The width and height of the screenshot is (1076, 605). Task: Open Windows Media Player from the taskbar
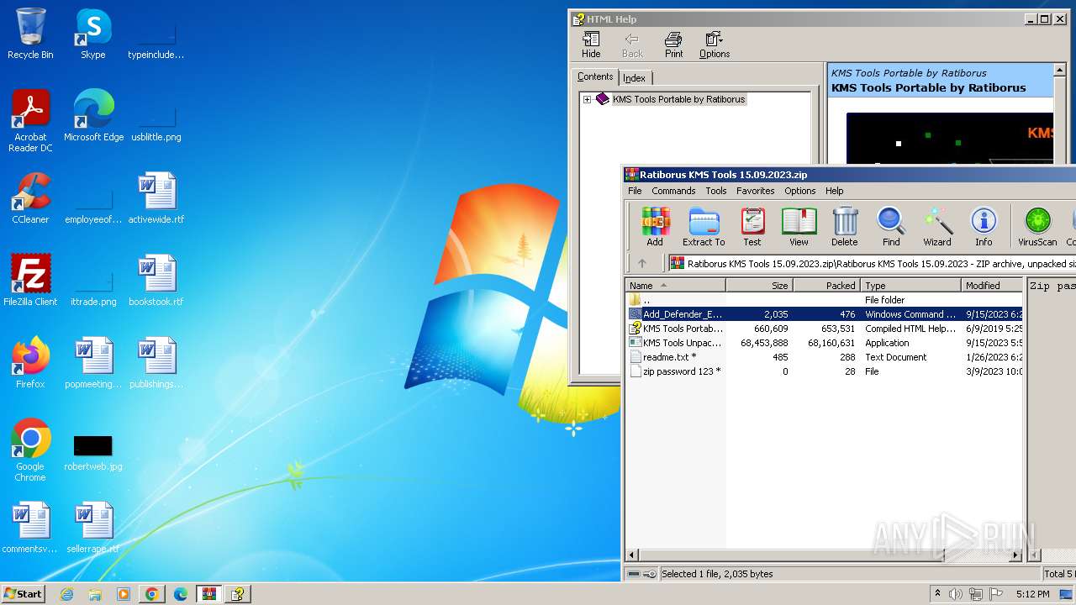[124, 594]
